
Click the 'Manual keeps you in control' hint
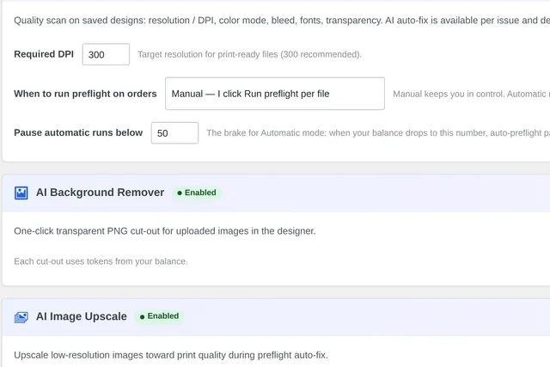(x=472, y=94)
